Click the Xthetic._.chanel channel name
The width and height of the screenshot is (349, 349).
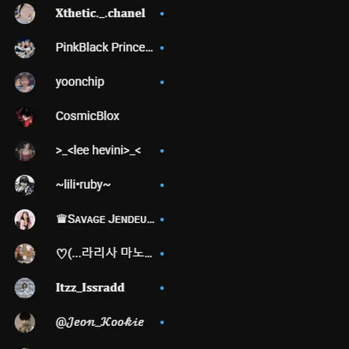(100, 13)
